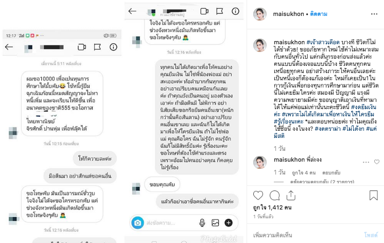The width and height of the screenshot is (384, 243).
Task: Click the #เจ้าสาวเดือด hashtag in the caption
Action: [x=323, y=42]
